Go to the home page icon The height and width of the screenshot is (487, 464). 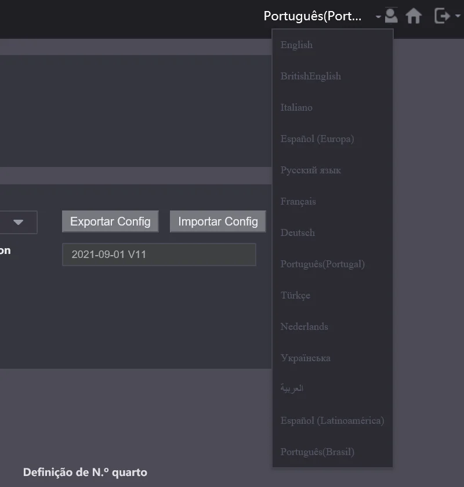[414, 16]
